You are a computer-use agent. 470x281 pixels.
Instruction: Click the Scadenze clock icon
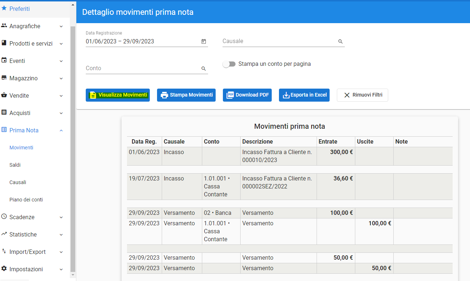pyautogui.click(x=4, y=217)
